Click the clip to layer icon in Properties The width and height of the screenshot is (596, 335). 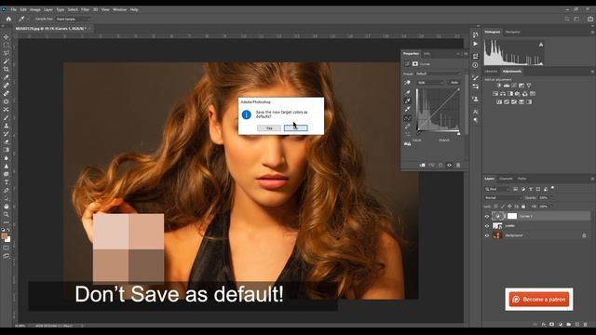[x=422, y=166]
